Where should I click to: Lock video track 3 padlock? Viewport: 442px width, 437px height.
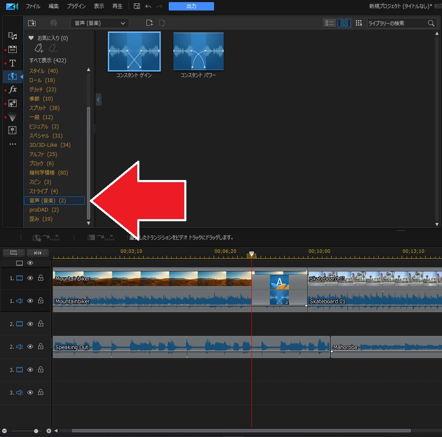click(x=41, y=370)
